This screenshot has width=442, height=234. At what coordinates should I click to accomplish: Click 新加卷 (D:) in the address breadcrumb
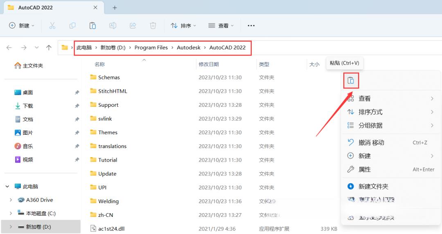113,47
